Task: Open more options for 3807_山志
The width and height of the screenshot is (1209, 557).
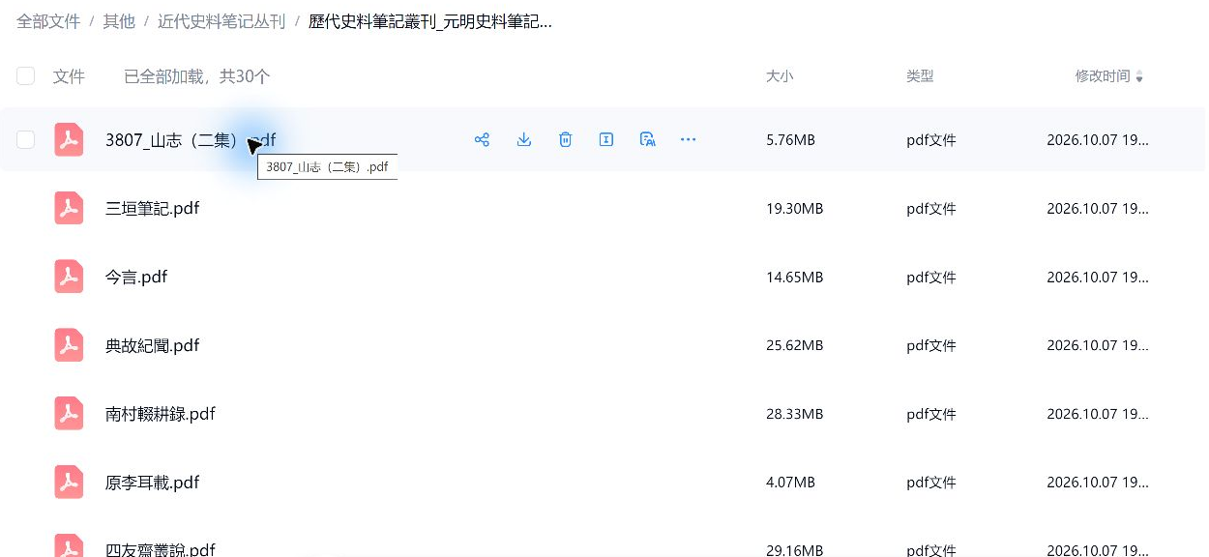Action: pos(688,139)
